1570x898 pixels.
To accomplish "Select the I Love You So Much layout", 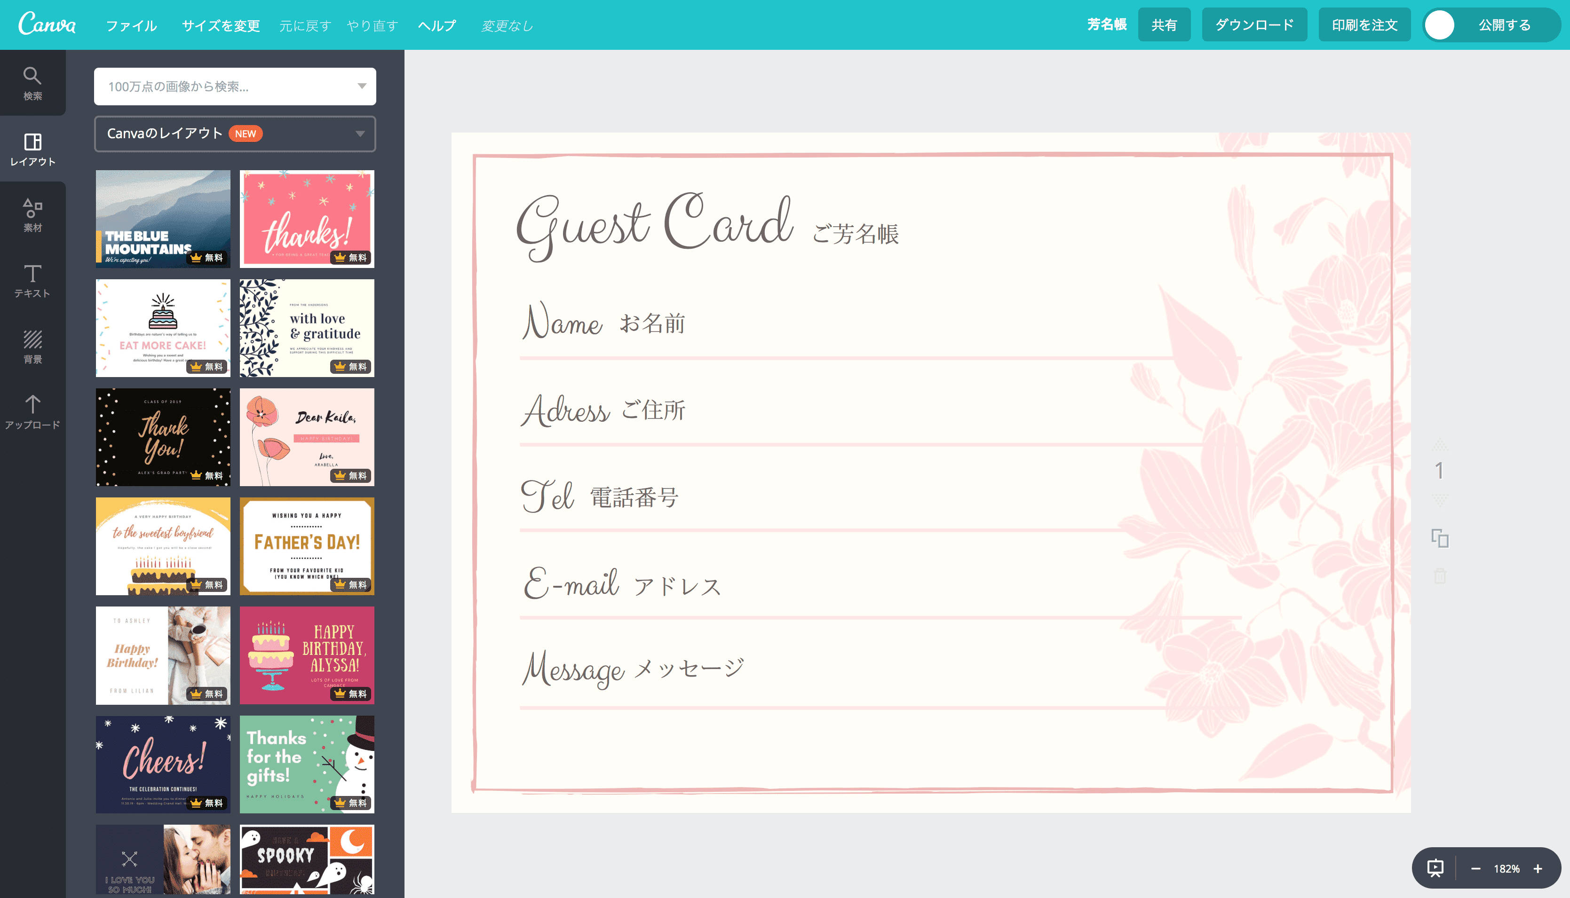I will click(163, 860).
